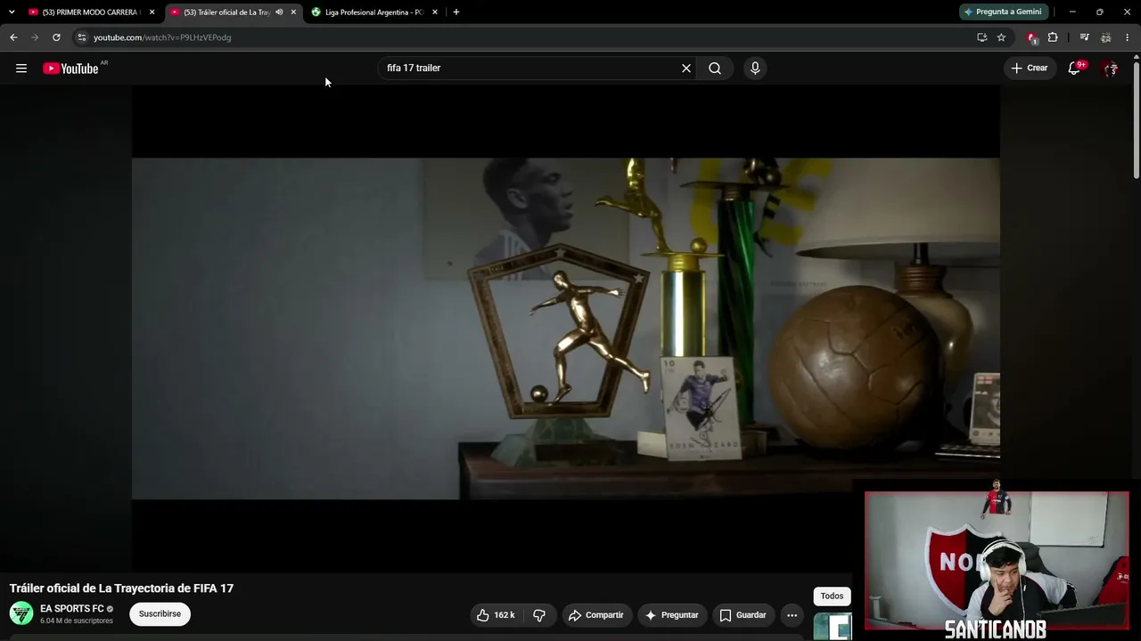Open the media controls toolbar icon
The image size is (1141, 641).
click(1084, 37)
